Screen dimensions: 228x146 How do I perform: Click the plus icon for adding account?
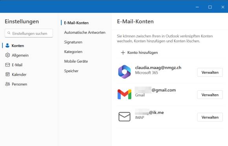point(123,53)
